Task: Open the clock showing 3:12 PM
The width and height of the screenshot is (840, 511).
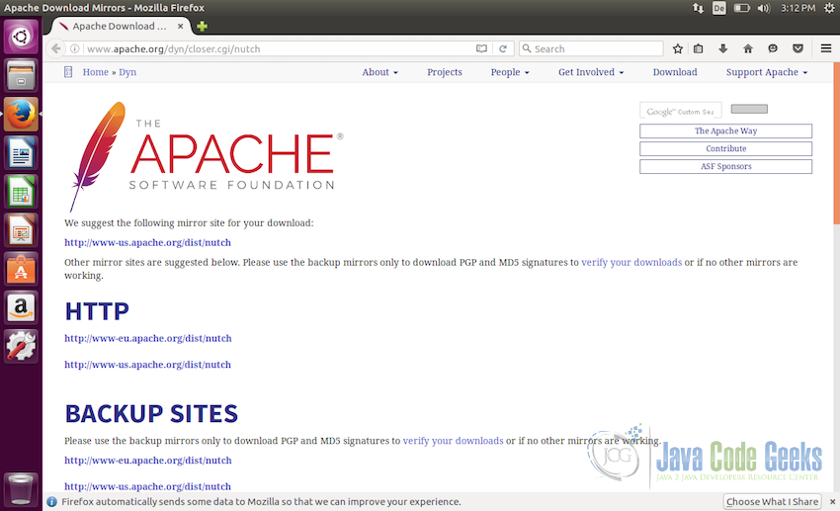Action: pyautogui.click(x=798, y=8)
